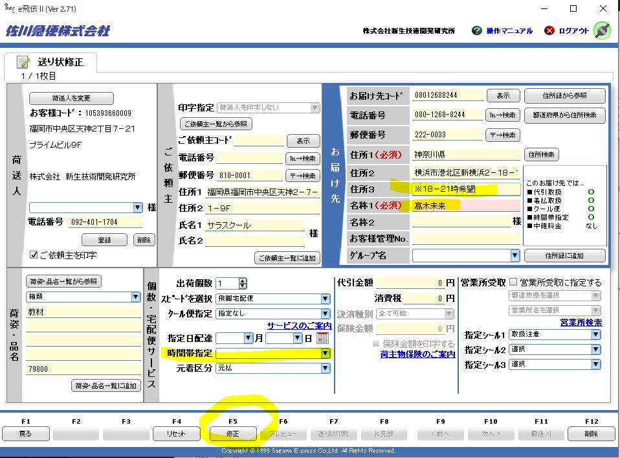The width and height of the screenshot is (620, 458).
Task: Click the 名称1 input field
Action: click(466, 205)
